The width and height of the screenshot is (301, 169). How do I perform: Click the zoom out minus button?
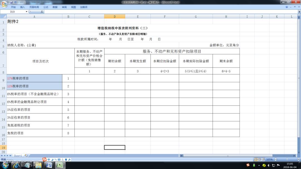coord(276,160)
